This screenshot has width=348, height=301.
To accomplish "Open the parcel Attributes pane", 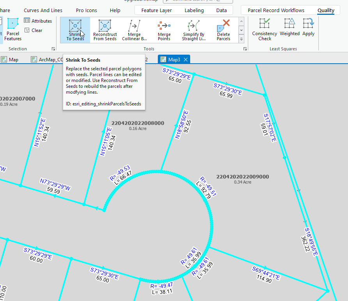I will click(x=38, y=21).
